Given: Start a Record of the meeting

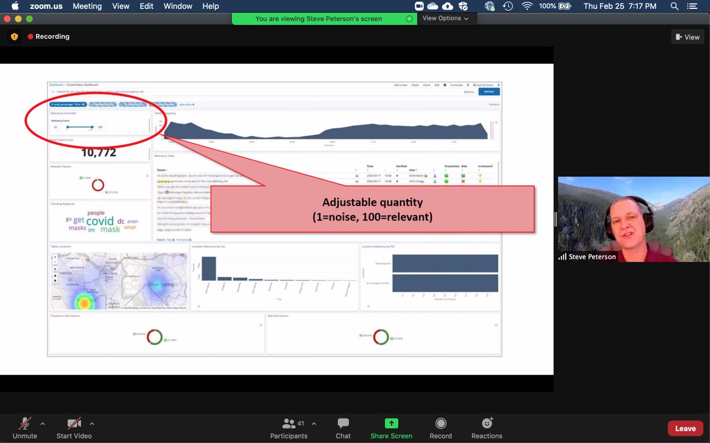Looking at the screenshot, I should (x=440, y=428).
